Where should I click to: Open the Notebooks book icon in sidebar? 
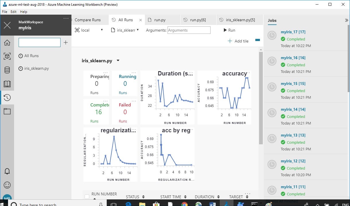(7, 84)
